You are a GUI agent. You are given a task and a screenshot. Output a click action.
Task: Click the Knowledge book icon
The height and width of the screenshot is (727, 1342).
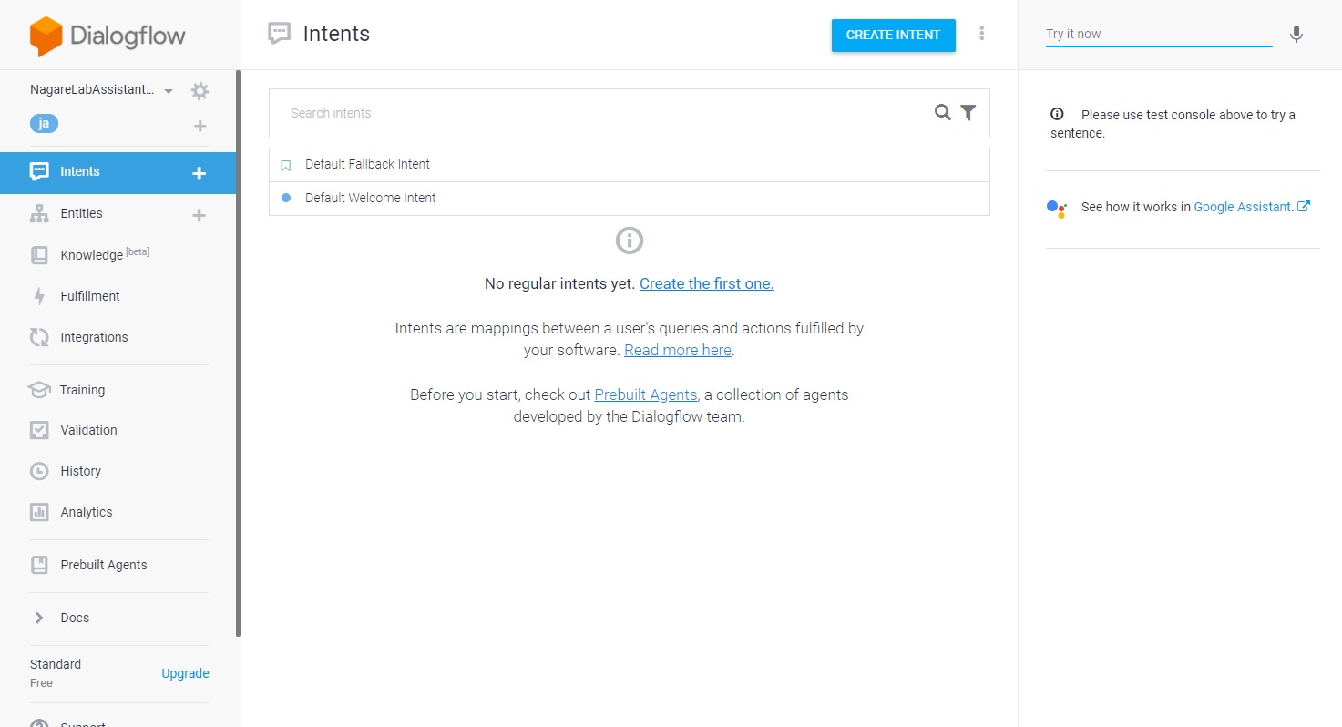[x=39, y=255]
